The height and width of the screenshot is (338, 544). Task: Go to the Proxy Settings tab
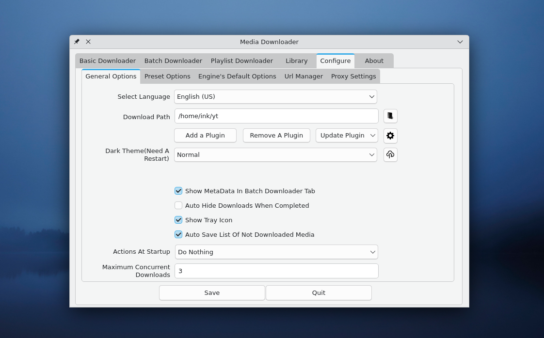tap(353, 76)
